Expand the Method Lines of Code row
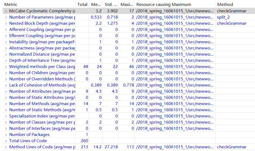 (6, 147)
